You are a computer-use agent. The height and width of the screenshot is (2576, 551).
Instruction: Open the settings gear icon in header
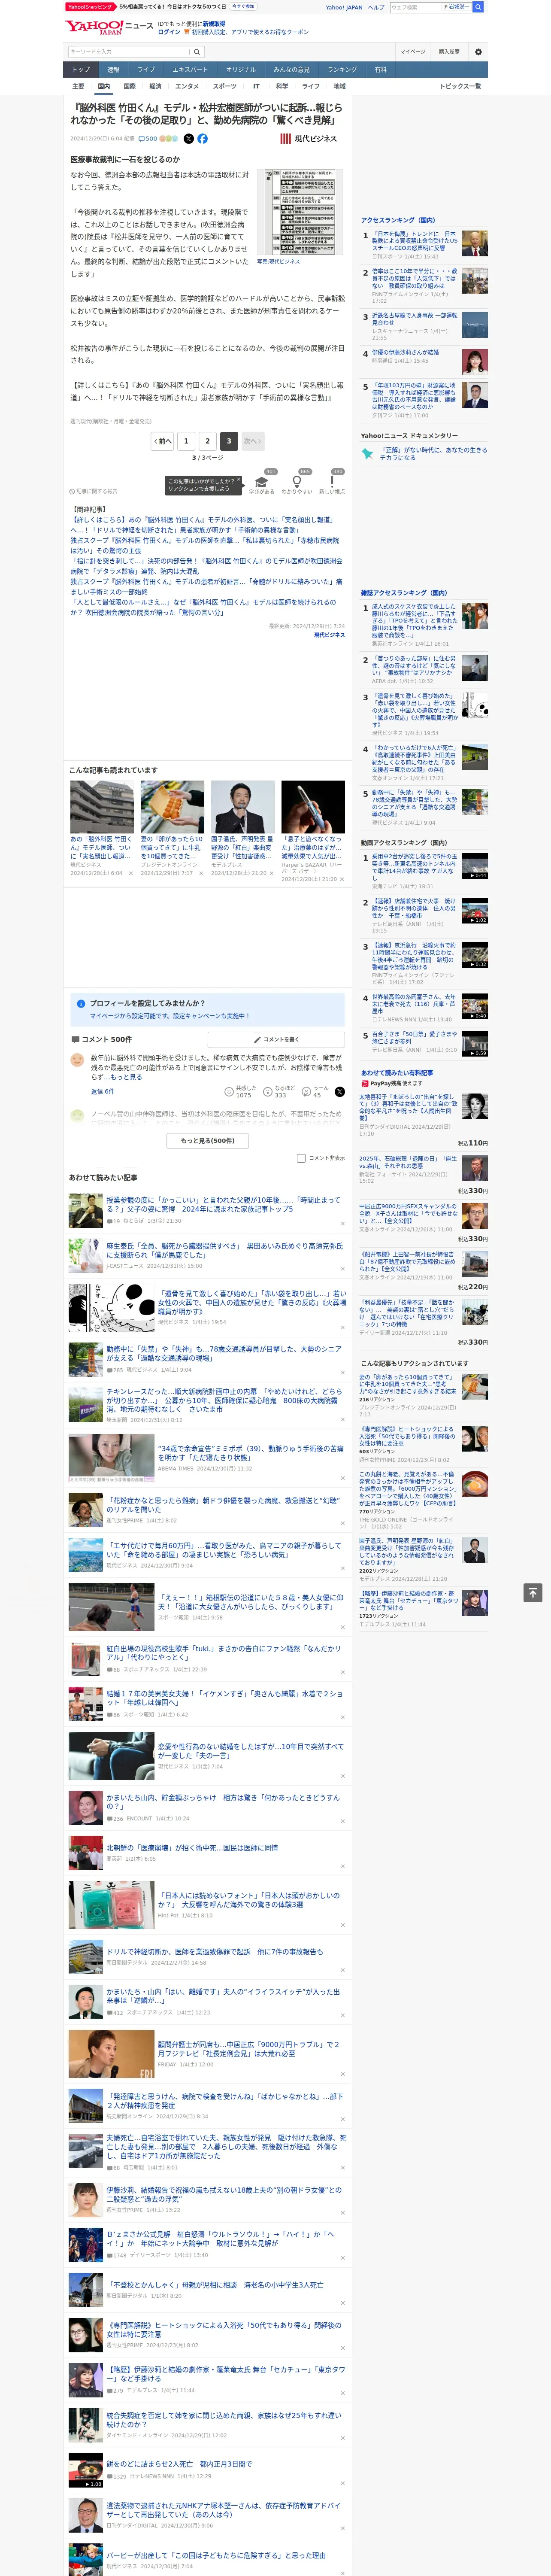point(478,52)
